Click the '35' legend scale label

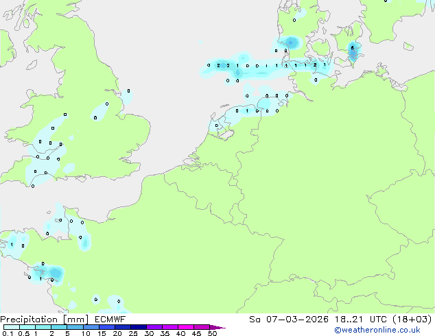[x=165, y=333]
